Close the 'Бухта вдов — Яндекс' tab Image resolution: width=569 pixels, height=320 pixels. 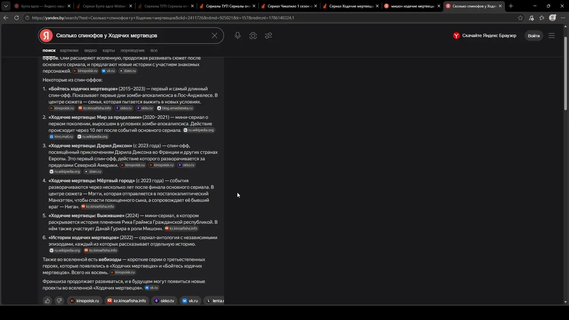(69, 6)
